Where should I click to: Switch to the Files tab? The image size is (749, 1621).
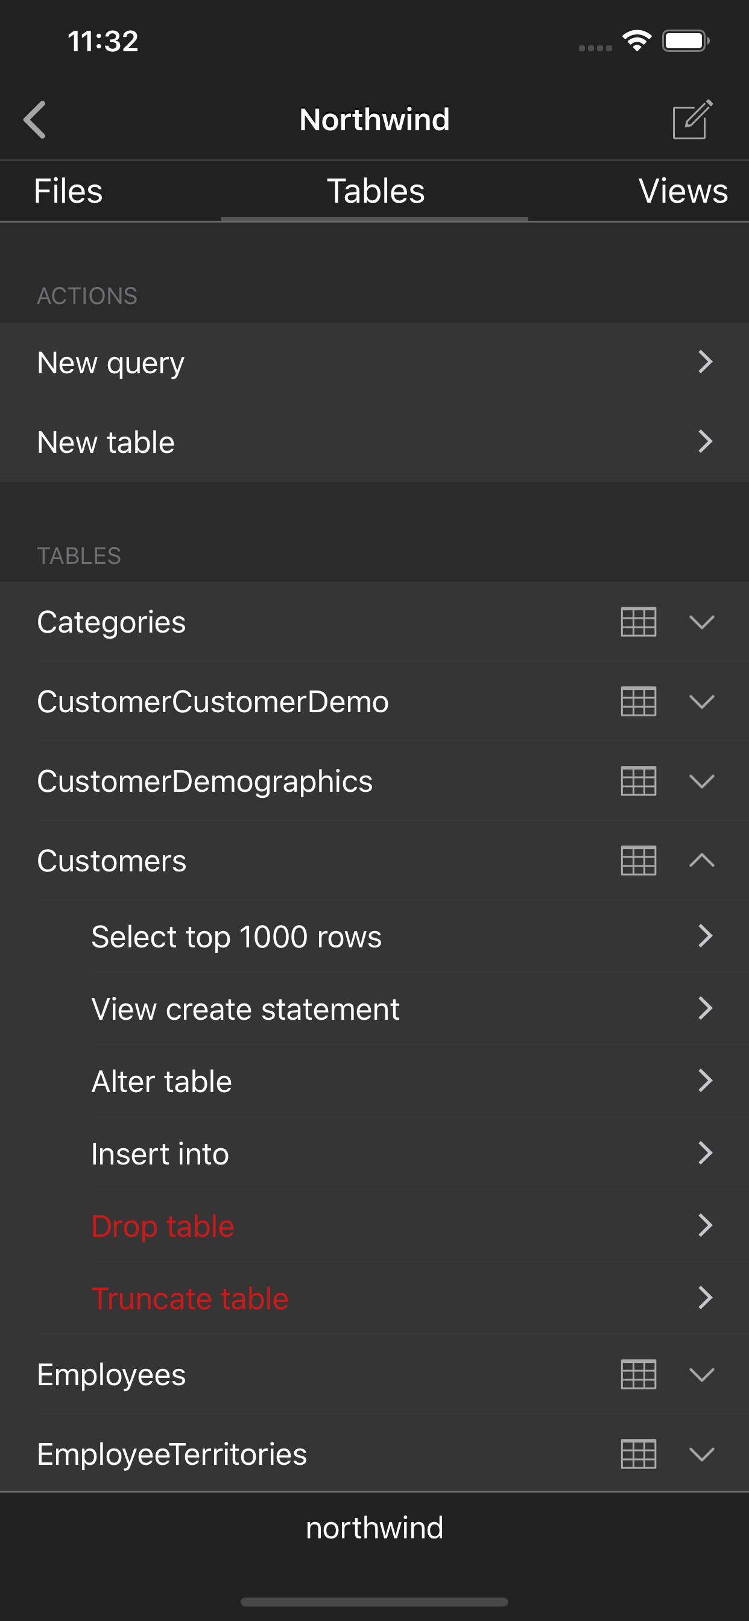click(x=68, y=191)
